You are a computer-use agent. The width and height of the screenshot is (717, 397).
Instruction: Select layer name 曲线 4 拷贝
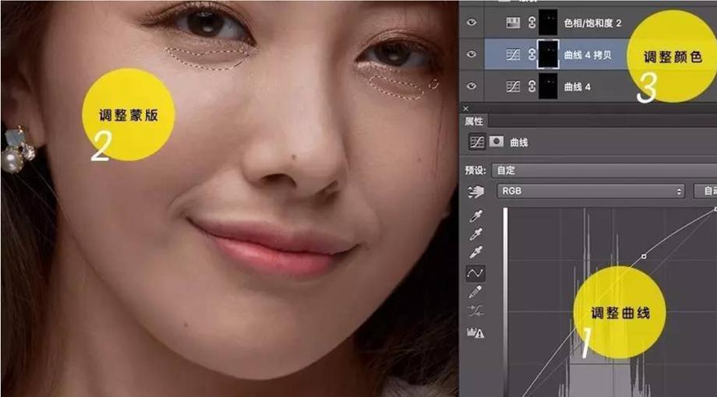click(588, 54)
